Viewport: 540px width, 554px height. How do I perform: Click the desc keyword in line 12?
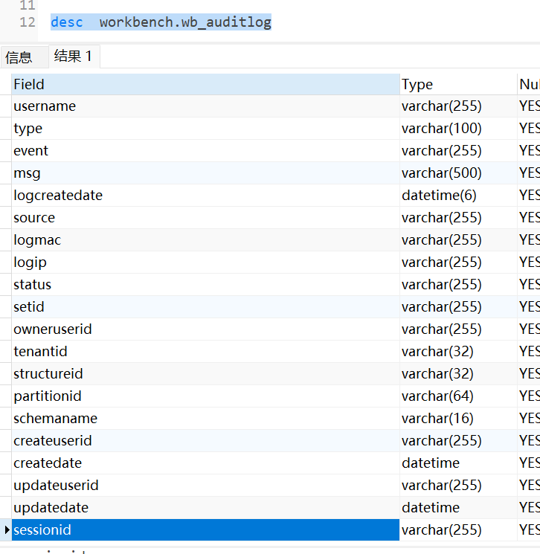pos(67,22)
